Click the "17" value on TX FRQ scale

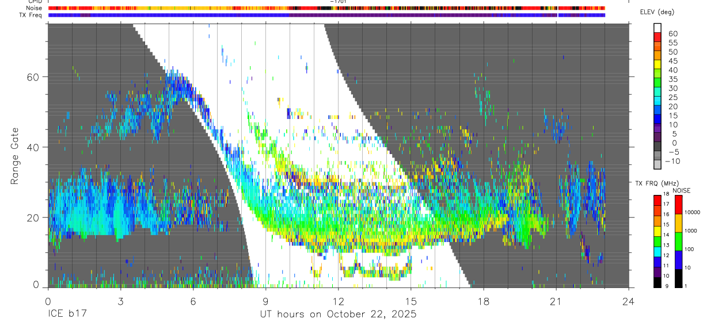[667, 204]
